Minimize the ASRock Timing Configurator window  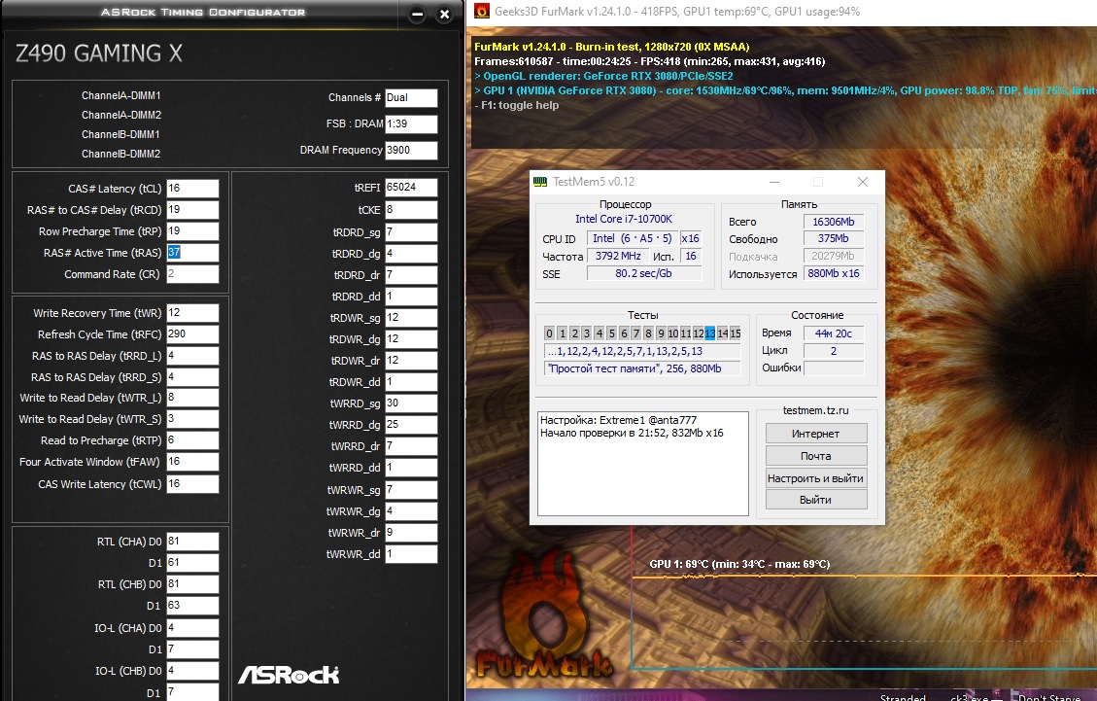click(x=417, y=14)
